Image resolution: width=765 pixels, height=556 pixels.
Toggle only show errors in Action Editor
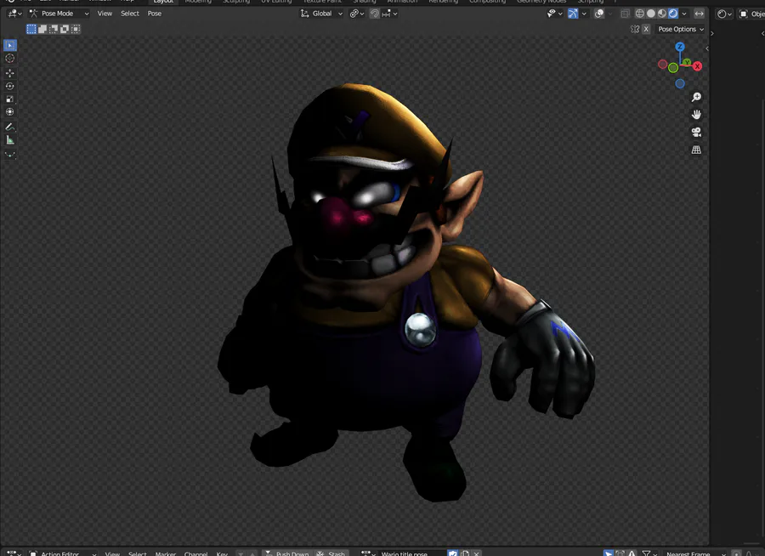[x=632, y=553]
